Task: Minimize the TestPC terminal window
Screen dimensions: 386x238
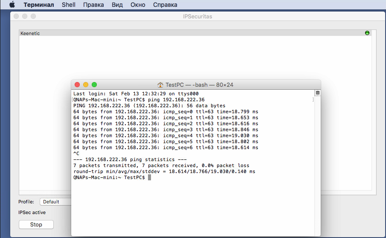Action: tap(86, 85)
